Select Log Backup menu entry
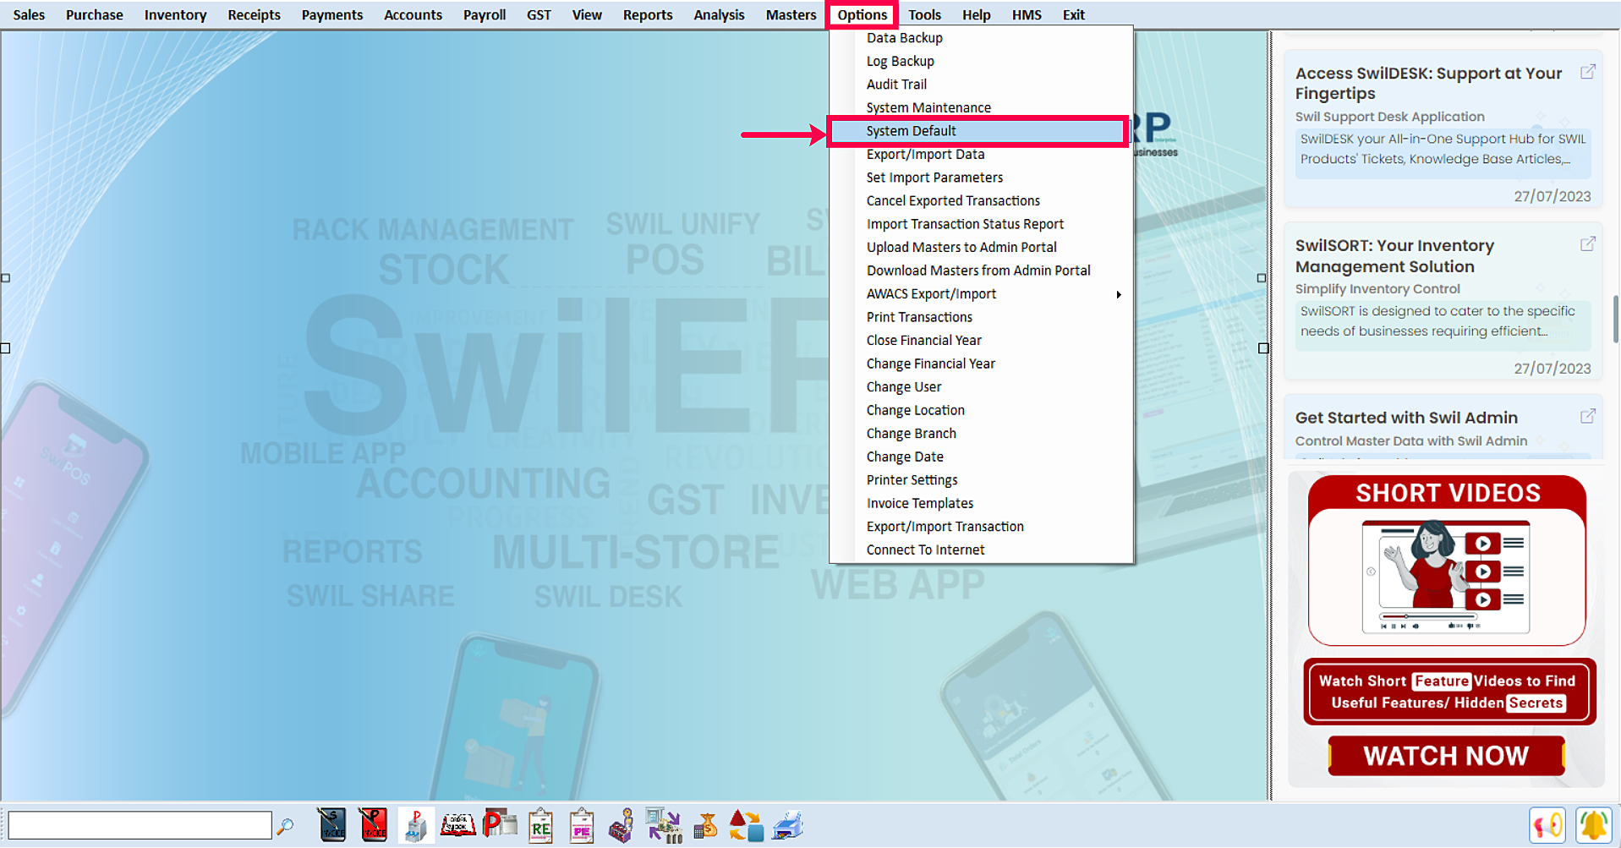 (x=981, y=61)
